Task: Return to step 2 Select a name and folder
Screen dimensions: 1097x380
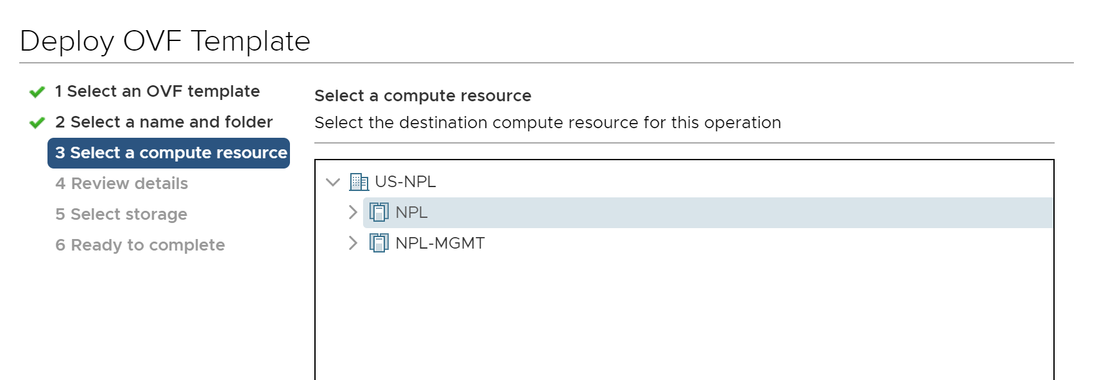Action: pos(164,122)
